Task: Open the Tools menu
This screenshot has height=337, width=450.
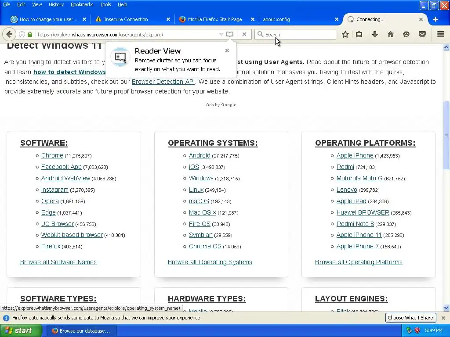Action: (105, 4)
